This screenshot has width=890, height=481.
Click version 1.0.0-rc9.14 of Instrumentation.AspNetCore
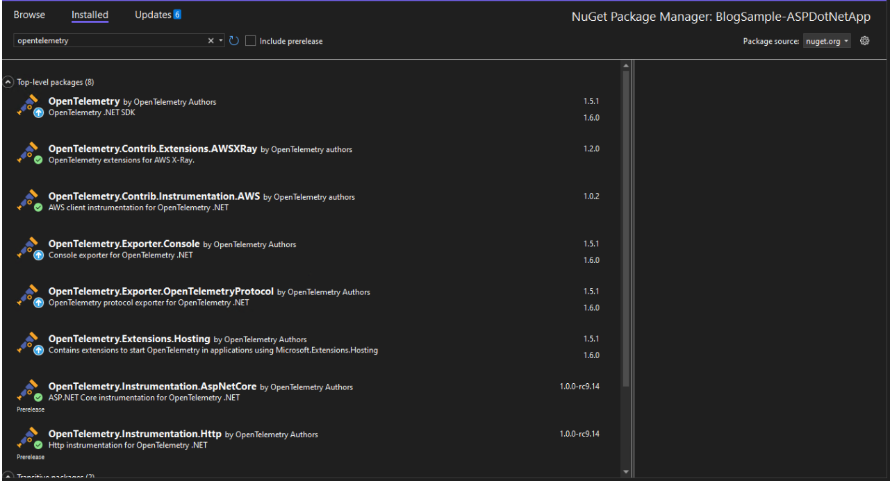click(x=579, y=387)
